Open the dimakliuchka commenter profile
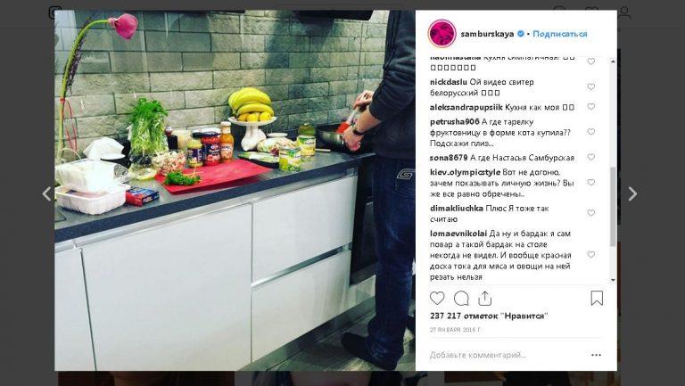Viewport: 685px width, 386px height. tap(456, 209)
